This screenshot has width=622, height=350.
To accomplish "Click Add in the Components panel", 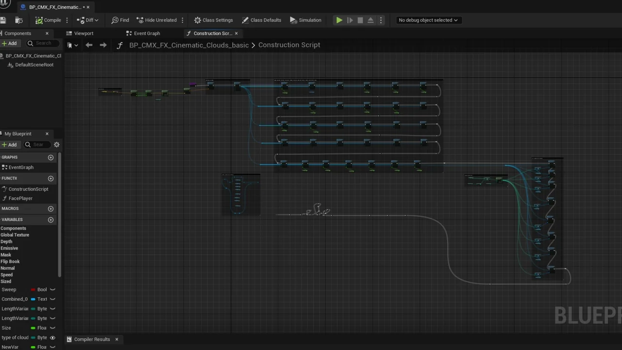I will (x=9, y=43).
